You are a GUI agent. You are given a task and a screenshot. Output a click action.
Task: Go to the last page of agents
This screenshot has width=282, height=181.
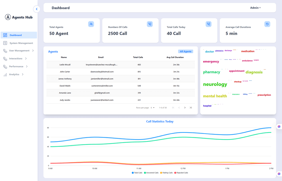[x=191, y=108]
